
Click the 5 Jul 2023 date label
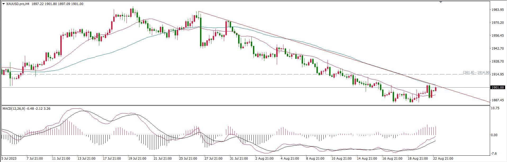click(x=9, y=159)
